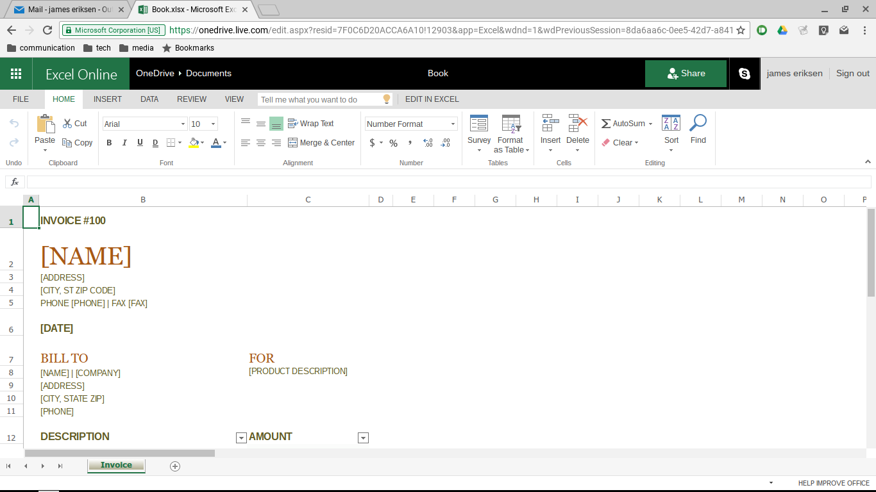Click the Sign out link
This screenshot has height=492, width=876.
point(853,73)
